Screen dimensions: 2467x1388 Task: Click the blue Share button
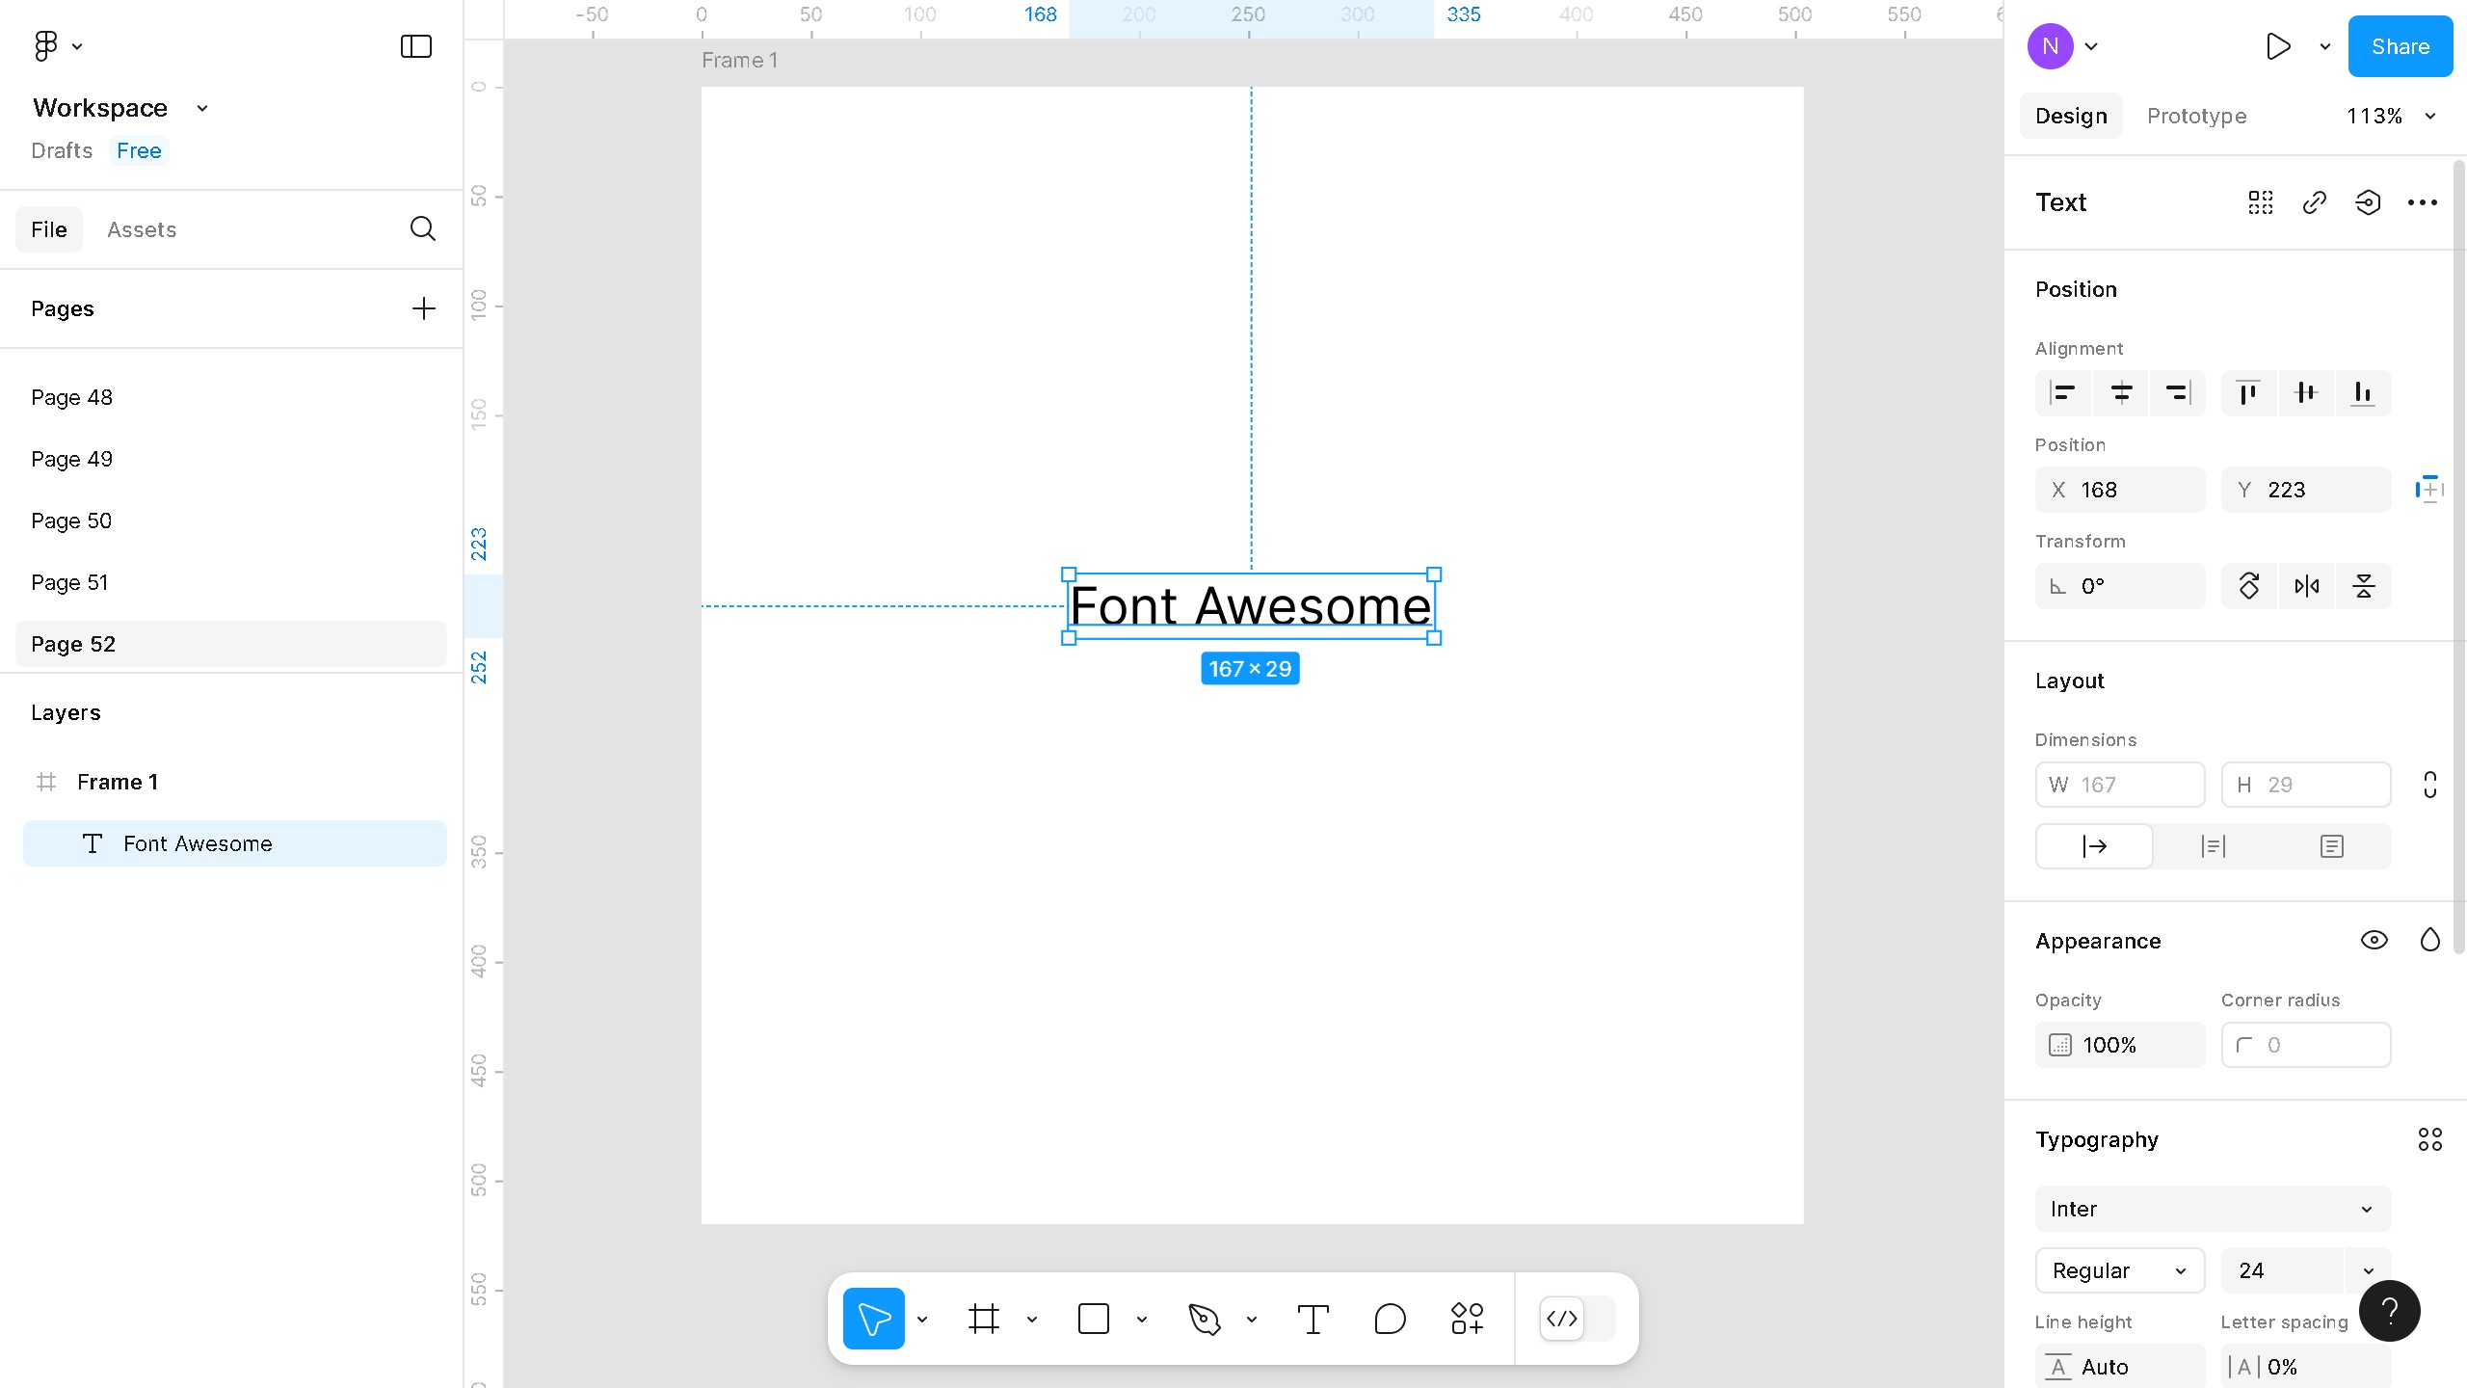pos(2400,46)
